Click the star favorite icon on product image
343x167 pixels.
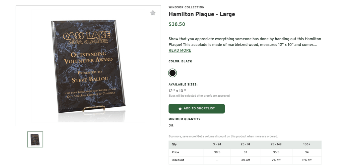point(153,13)
